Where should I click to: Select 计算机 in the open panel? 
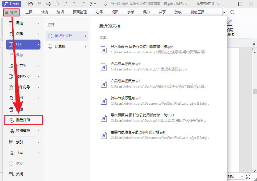pos(61,46)
